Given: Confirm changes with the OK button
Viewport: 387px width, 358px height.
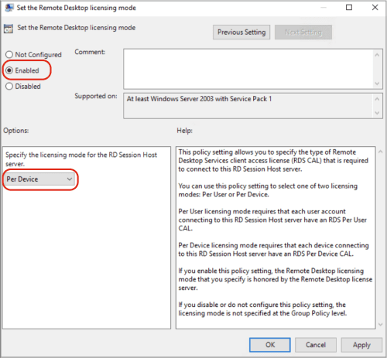Looking at the screenshot, I should pos(270,345).
